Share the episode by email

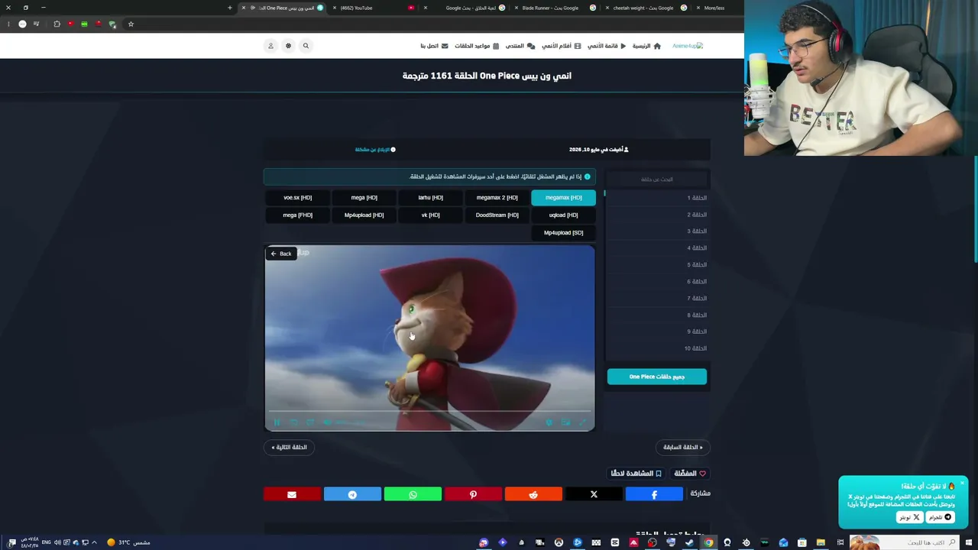[292, 494]
